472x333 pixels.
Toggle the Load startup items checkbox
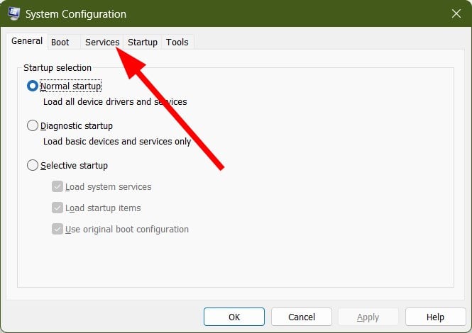pos(57,208)
